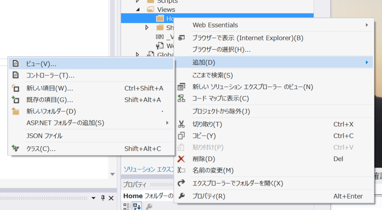Click the new Solution Explorer view icon
This screenshot has height=210, width=382.
click(x=181, y=87)
